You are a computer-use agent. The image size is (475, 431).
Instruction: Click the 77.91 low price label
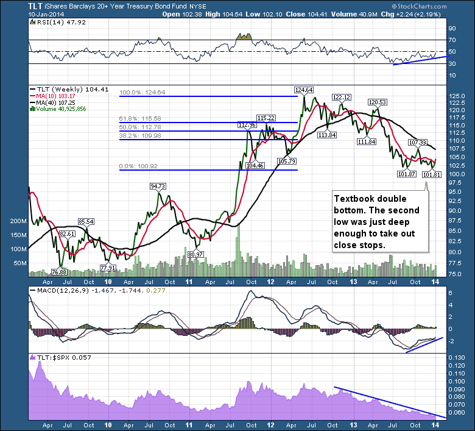(x=108, y=268)
